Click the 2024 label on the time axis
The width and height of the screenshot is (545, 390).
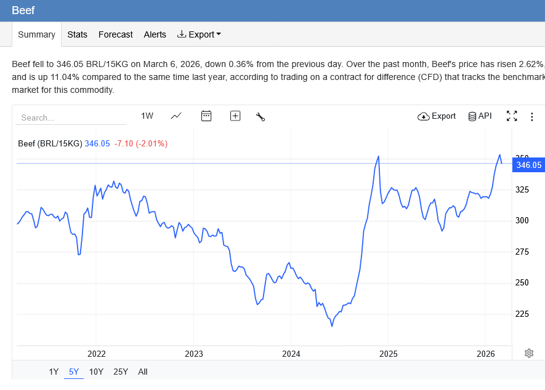point(291,354)
